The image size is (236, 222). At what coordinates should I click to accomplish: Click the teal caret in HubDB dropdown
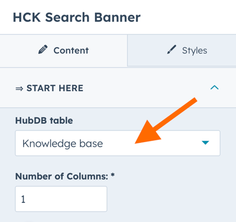(x=205, y=143)
